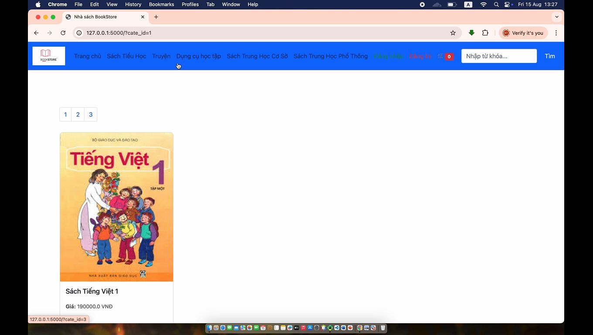Open the Edit menu
The image size is (593, 335).
tap(95, 4)
